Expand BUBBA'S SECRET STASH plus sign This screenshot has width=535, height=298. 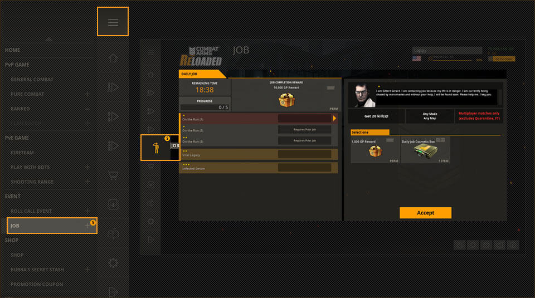coord(87,270)
